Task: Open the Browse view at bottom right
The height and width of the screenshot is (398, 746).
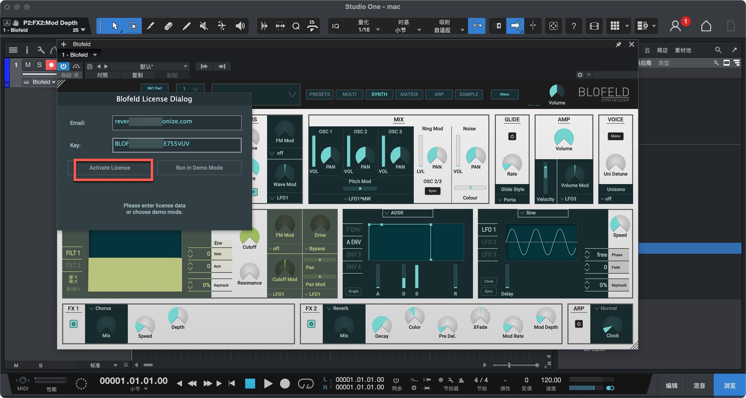Action: [x=729, y=386]
